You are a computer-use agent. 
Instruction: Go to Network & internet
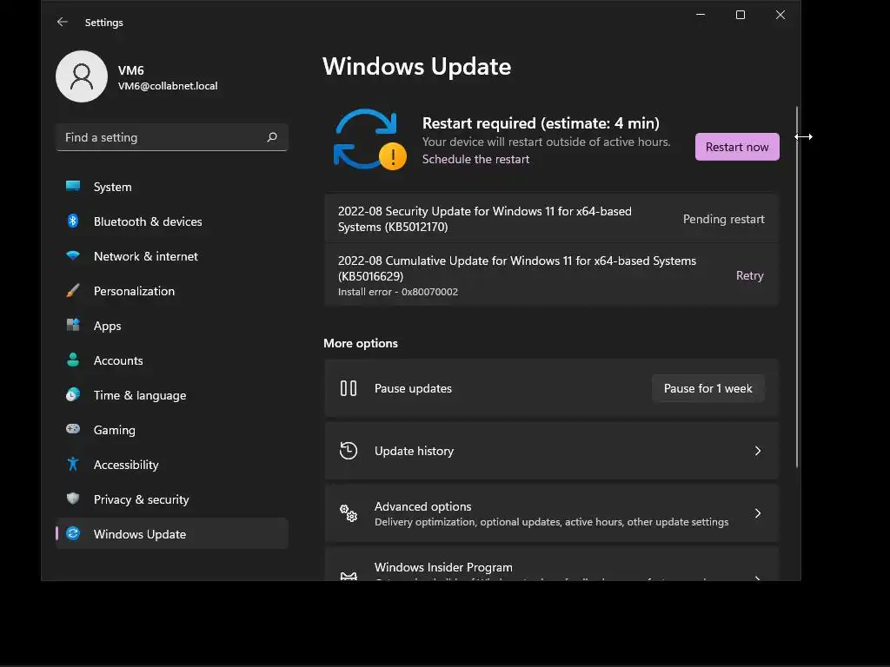172,256
